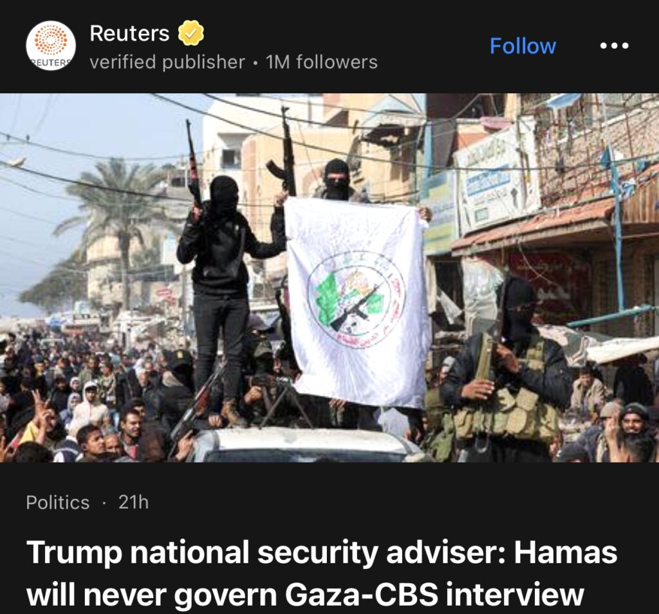Open the Reuters logo avatar
659x614 pixels.
[51, 46]
